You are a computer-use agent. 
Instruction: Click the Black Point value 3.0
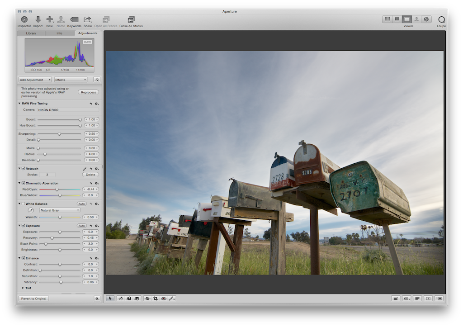(x=90, y=244)
